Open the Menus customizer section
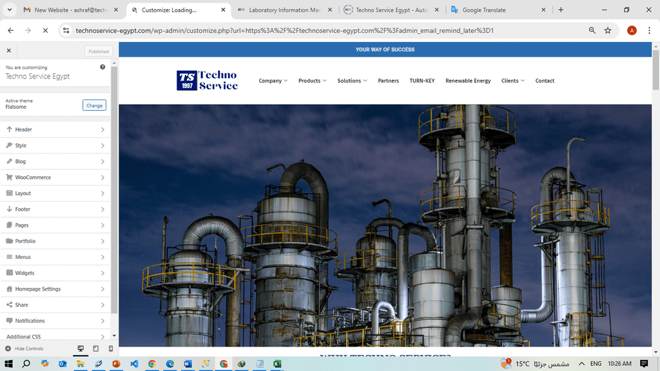The width and height of the screenshot is (660, 371). (55, 257)
